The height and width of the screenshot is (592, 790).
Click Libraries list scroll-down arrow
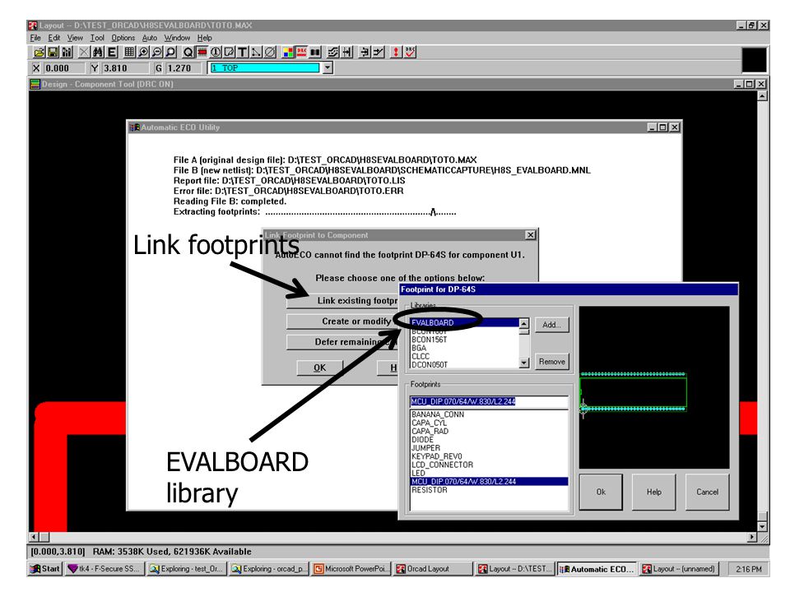tap(524, 363)
